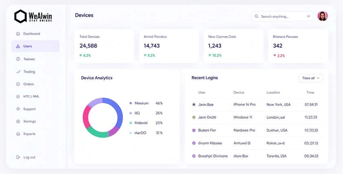Click the User column header
Viewport: 343px width, 174px height.
(x=202, y=93)
